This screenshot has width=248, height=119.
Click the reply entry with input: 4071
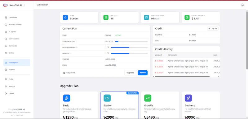188,67
